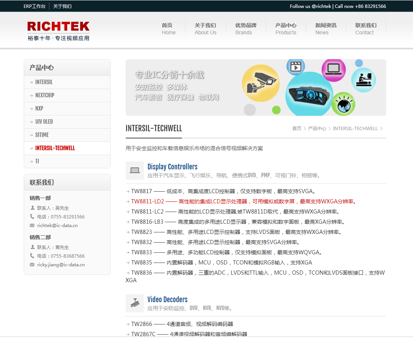Click the Follow us @richtek text
413x338 pixels.
click(310, 6)
